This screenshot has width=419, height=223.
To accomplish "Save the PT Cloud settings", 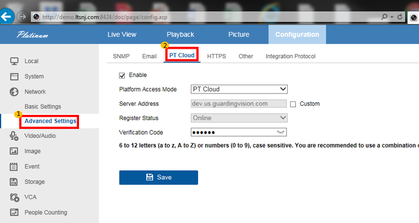I will point(159,177).
